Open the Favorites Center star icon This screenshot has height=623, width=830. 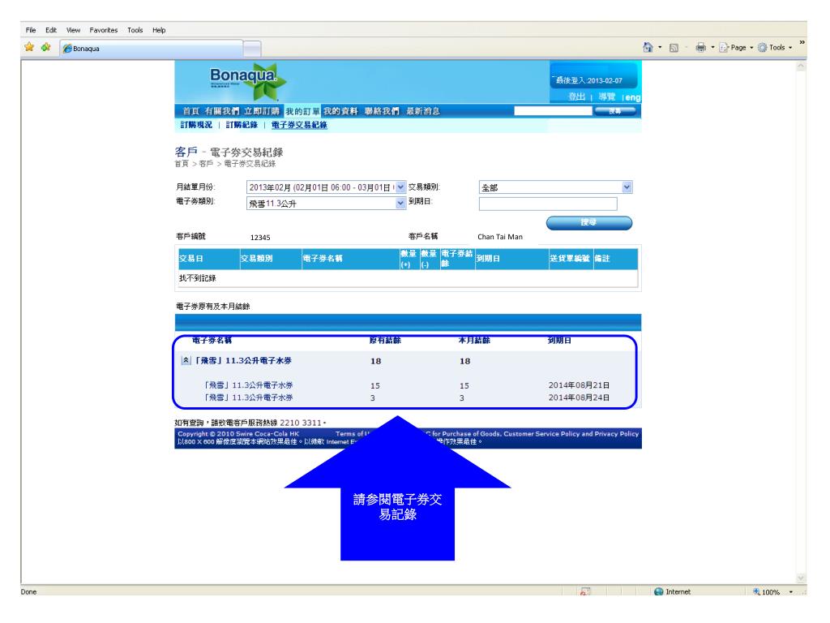29,47
